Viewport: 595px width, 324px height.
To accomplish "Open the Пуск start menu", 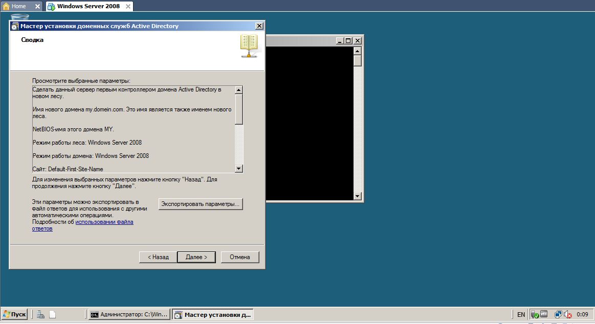I will pos(14,314).
